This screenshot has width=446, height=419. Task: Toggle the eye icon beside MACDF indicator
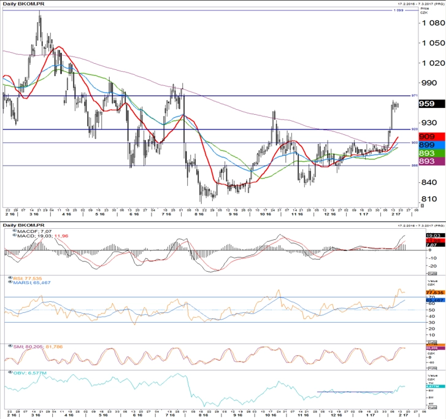(x=15, y=231)
